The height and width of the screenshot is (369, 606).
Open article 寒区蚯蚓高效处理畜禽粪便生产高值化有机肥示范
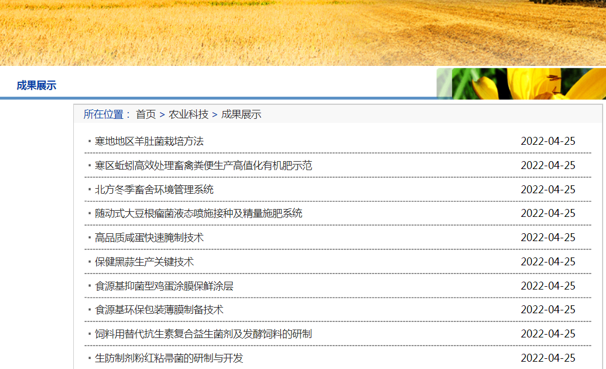(204, 166)
